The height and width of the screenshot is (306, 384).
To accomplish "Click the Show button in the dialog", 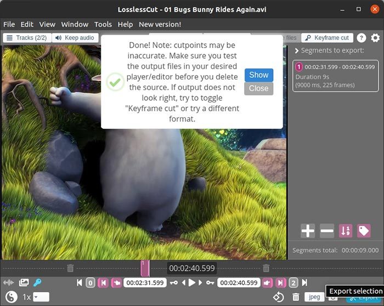I will 258,75.
